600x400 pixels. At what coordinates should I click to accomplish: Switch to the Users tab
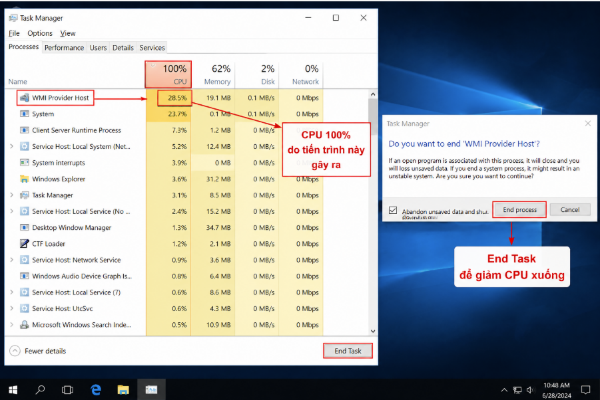click(98, 48)
